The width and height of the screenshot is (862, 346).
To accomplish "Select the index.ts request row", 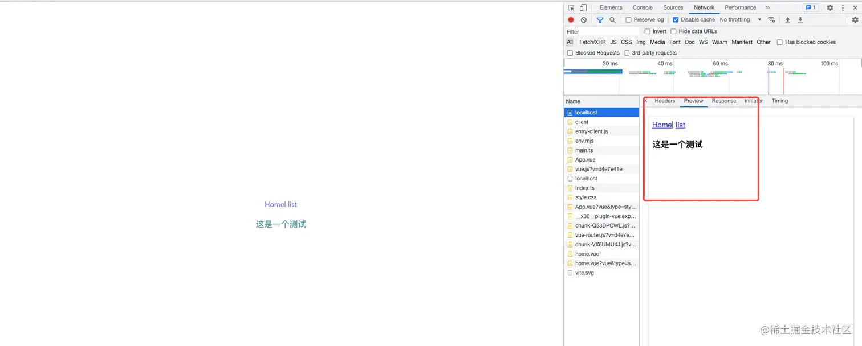I will coord(601,188).
